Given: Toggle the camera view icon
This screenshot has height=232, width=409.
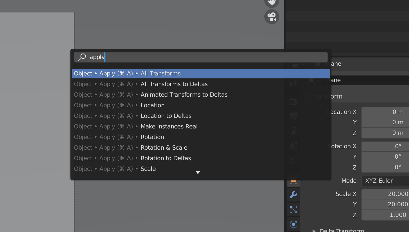Looking at the screenshot, I should 272,17.
